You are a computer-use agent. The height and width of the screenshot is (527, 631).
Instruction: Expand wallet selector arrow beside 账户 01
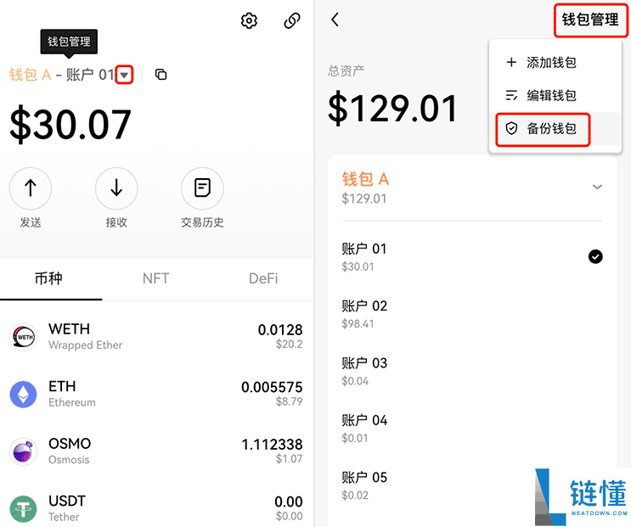pyautogui.click(x=124, y=75)
